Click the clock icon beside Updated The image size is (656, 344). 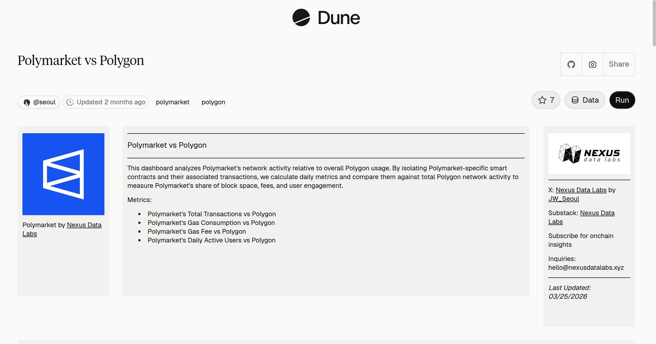70,102
